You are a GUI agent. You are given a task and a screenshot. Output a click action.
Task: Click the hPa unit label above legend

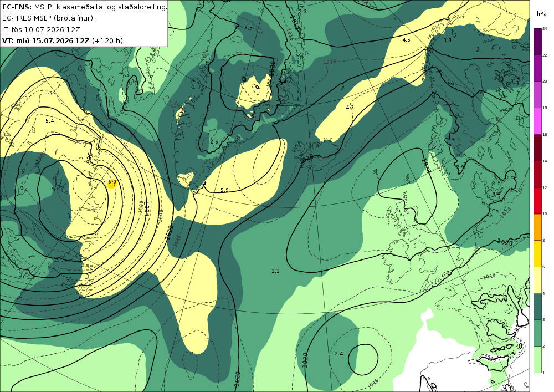541,13
